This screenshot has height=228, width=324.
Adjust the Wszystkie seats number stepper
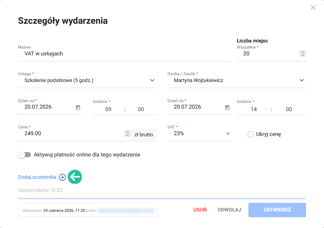click(303, 54)
